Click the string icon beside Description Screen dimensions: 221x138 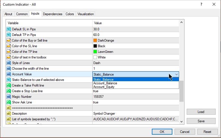click(x=9, y=114)
